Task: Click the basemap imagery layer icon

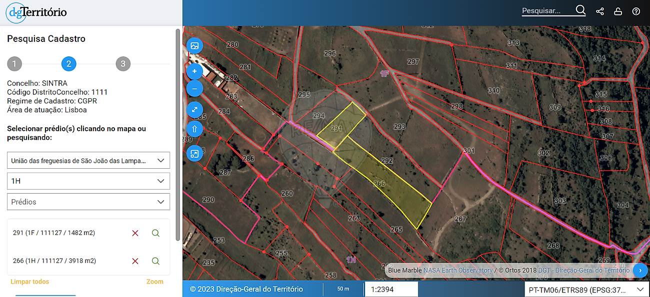Action: 194,46
